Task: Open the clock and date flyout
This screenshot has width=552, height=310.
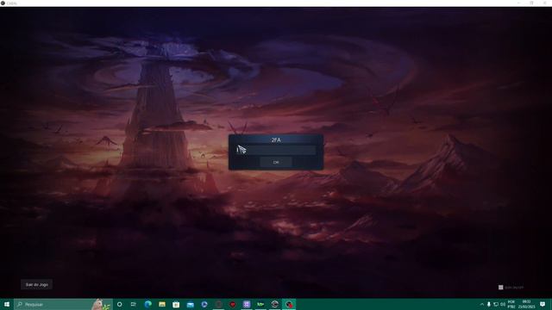Action: point(526,304)
